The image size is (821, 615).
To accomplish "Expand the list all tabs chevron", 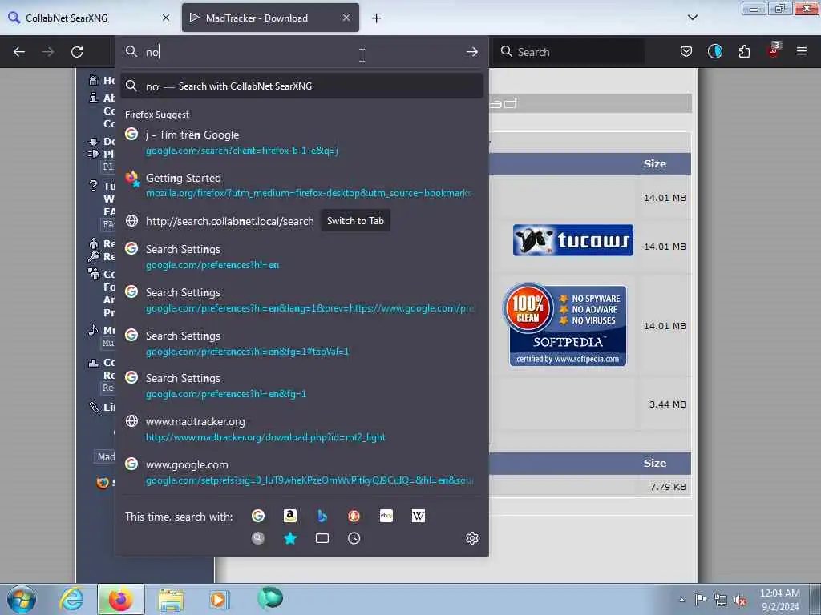I will [692, 18].
